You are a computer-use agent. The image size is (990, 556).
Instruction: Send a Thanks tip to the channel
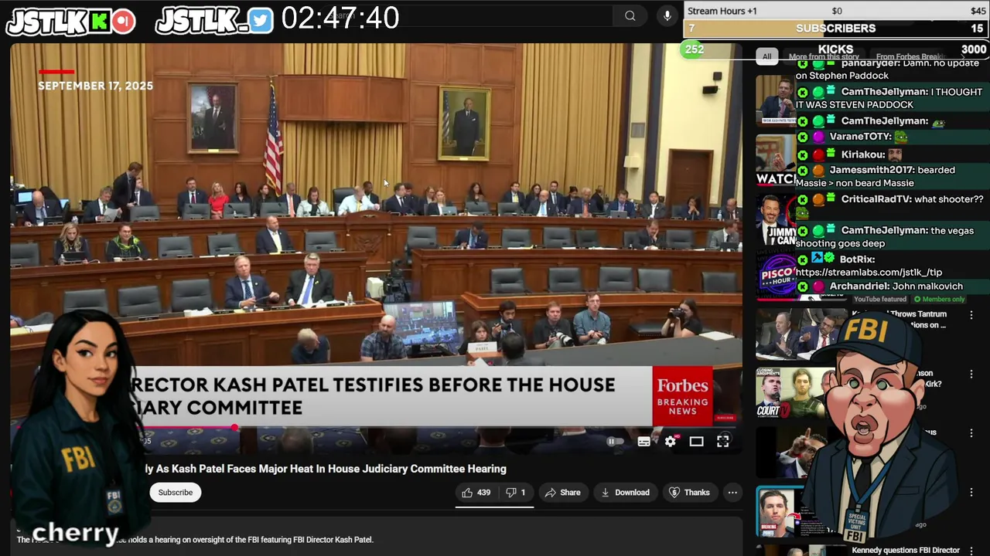[689, 493]
